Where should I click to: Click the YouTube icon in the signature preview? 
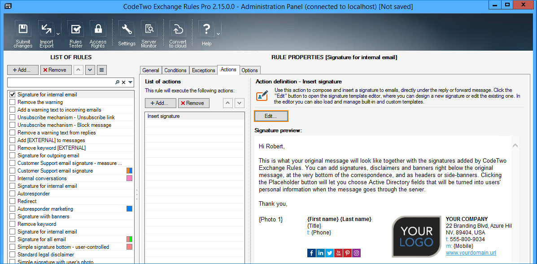click(338, 253)
